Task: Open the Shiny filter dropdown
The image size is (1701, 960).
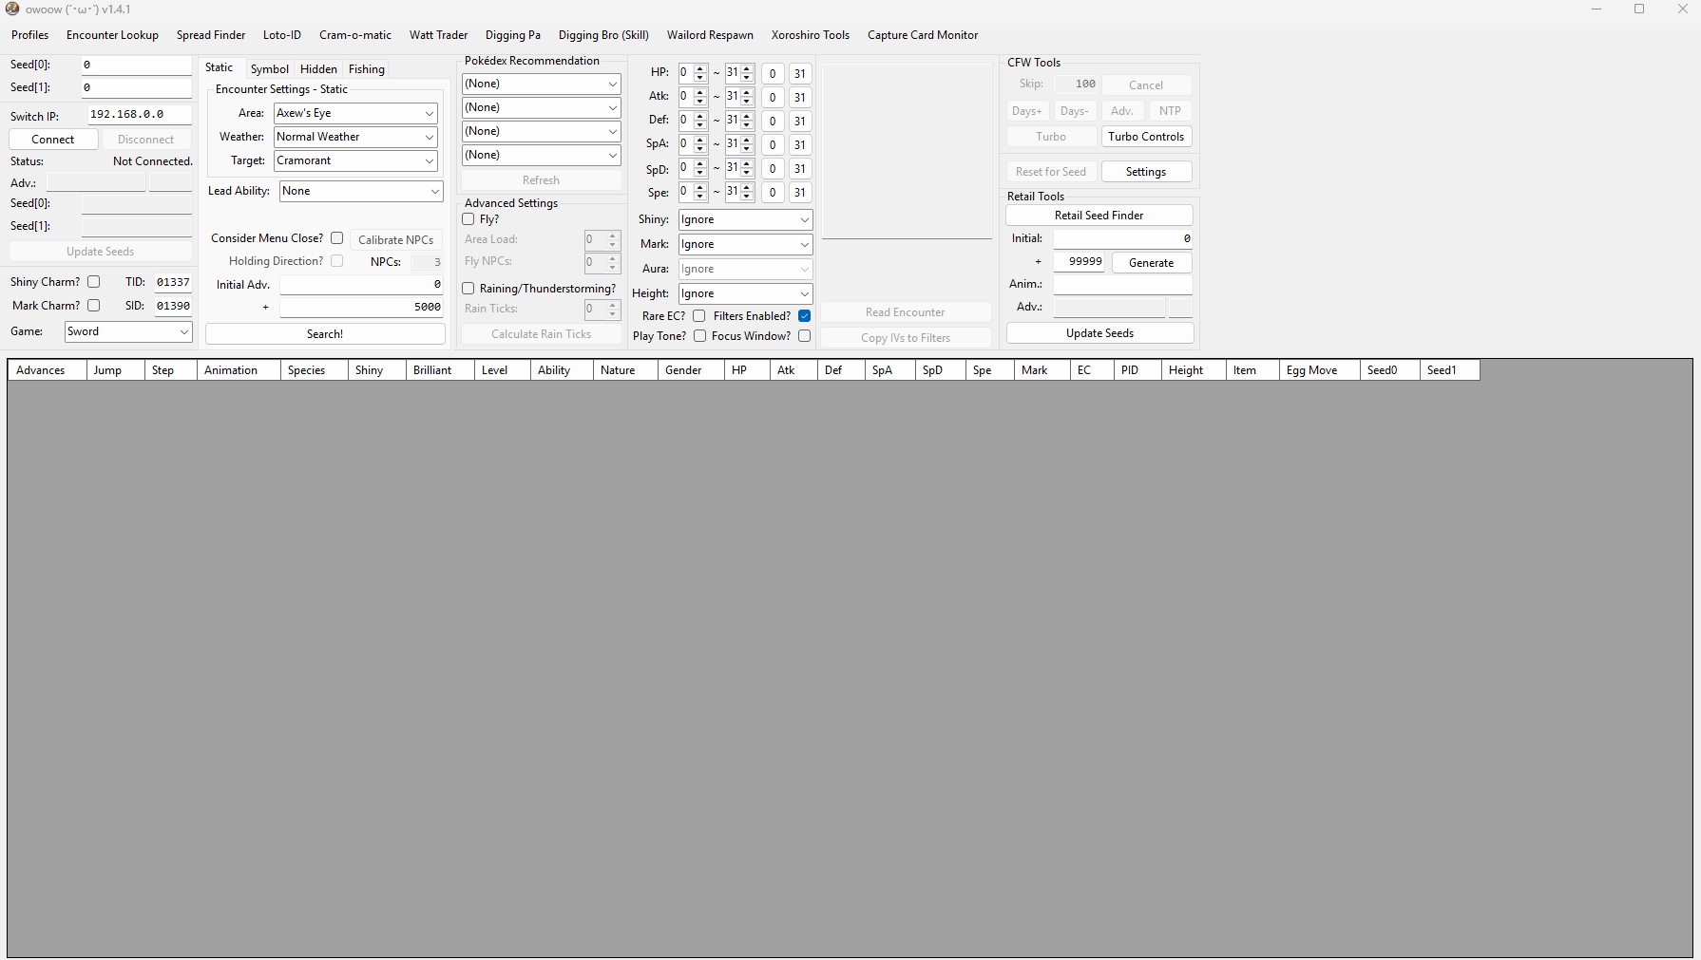Action: pyautogui.click(x=746, y=219)
